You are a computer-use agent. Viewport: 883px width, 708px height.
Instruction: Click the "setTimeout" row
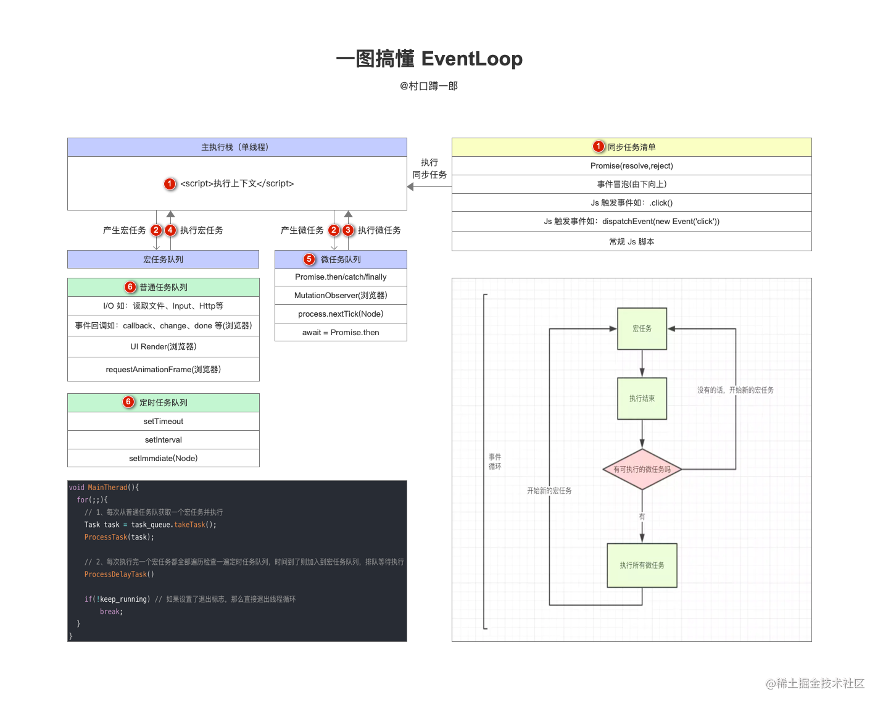tap(164, 422)
